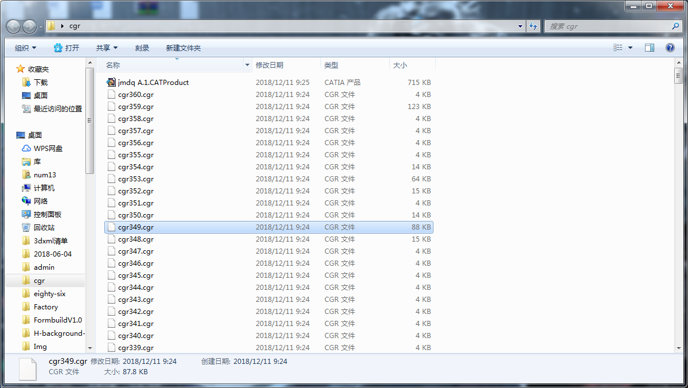
Task: Click the Back navigation arrow
Action: 13,26
